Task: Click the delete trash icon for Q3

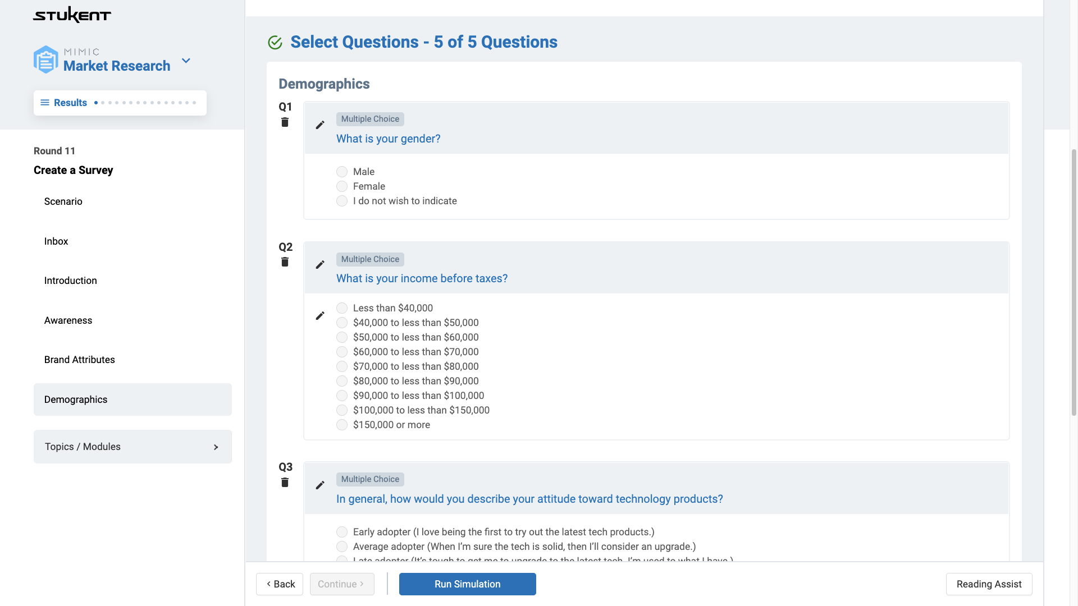Action: 285,483
